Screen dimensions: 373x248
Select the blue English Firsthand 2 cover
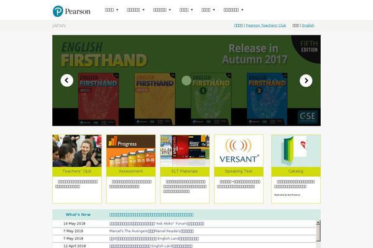[x=267, y=99]
